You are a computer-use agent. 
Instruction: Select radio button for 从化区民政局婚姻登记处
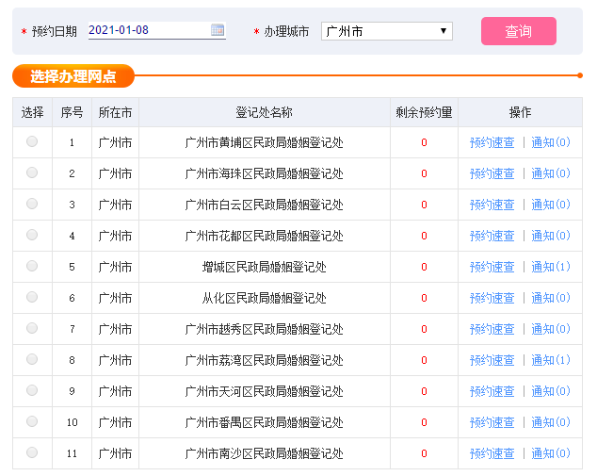point(32,297)
